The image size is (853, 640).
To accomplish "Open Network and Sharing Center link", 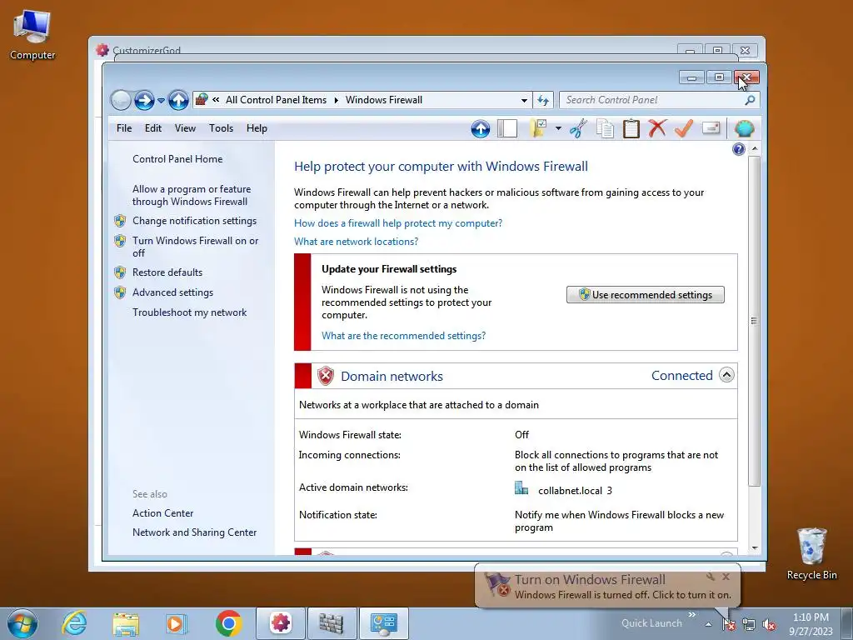I will [194, 532].
